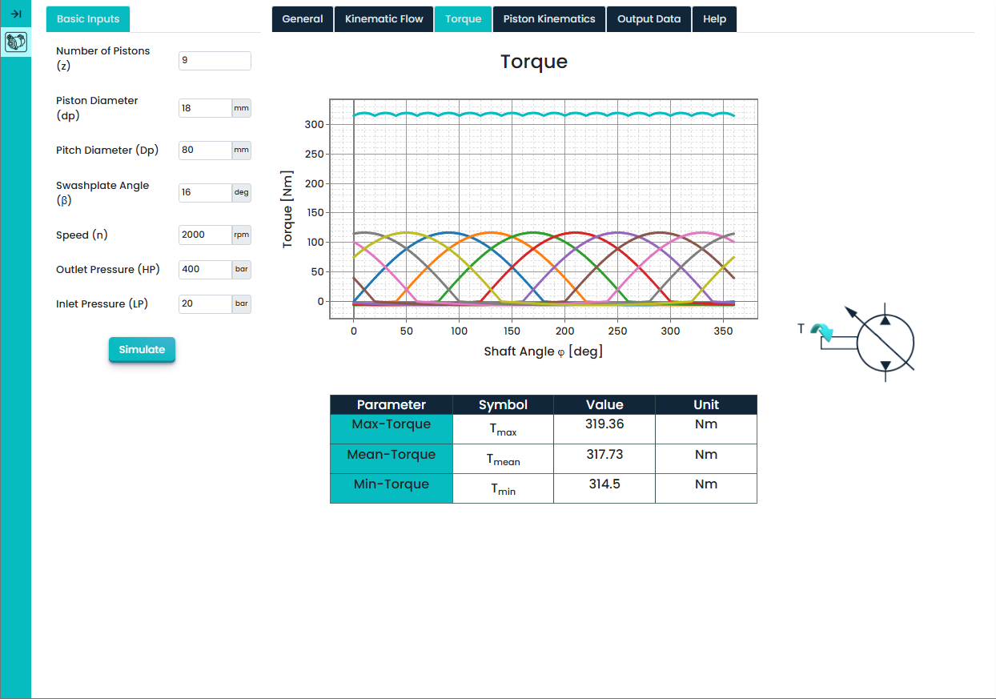Collapse the sidebar with the arrow icon
Screen dimensions: 996x699
(x=15, y=14)
